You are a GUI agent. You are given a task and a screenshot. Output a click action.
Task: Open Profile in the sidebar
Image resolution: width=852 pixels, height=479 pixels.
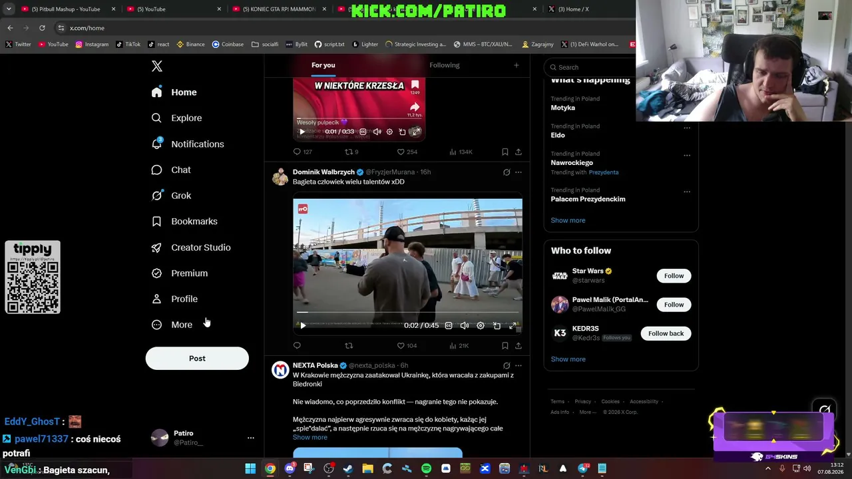click(174, 299)
